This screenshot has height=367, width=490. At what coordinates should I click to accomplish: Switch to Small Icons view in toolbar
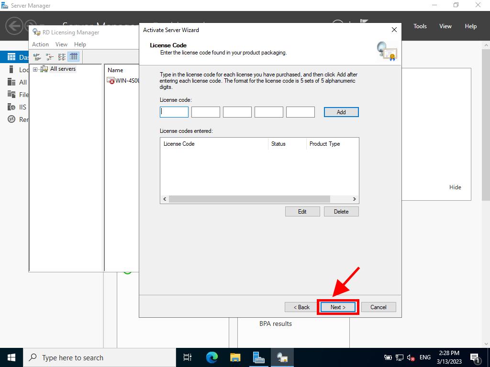49,57
